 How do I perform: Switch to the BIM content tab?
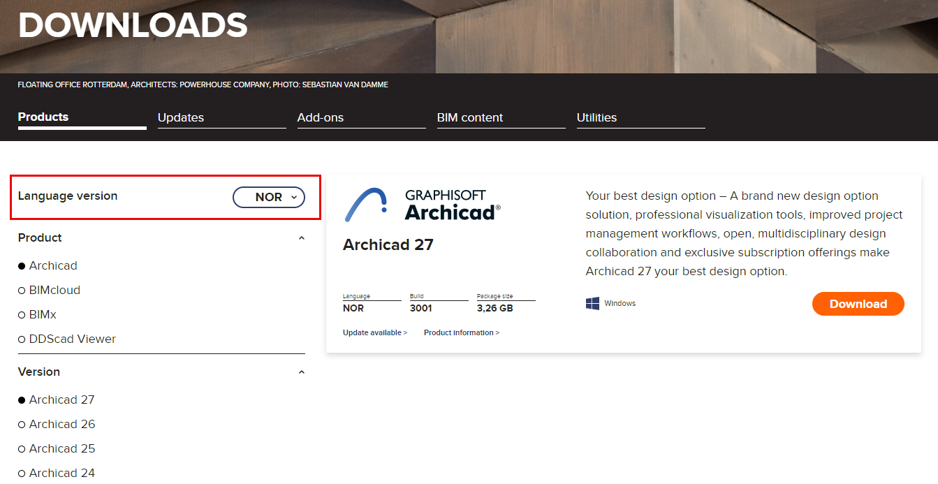(x=501, y=117)
